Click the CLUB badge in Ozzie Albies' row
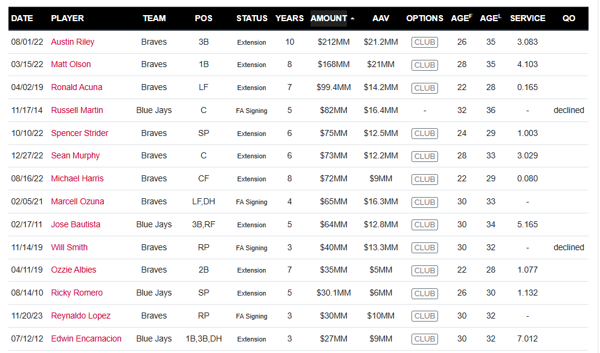This screenshot has height=353, width=600. (x=425, y=270)
